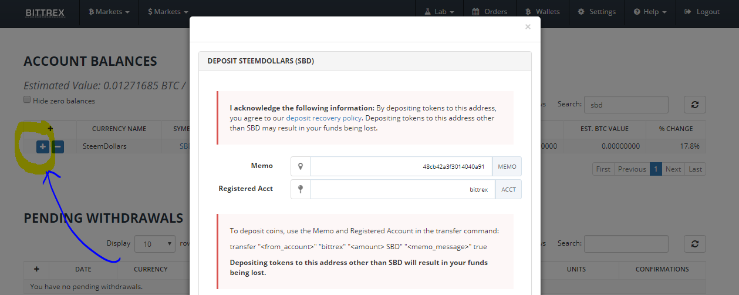
Task: Open the deposit recovery policy link
Action: coord(323,118)
